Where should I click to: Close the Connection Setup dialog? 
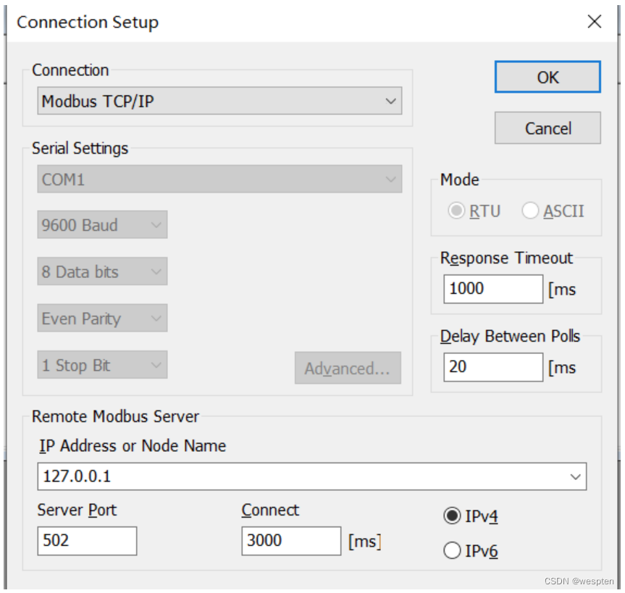[595, 22]
